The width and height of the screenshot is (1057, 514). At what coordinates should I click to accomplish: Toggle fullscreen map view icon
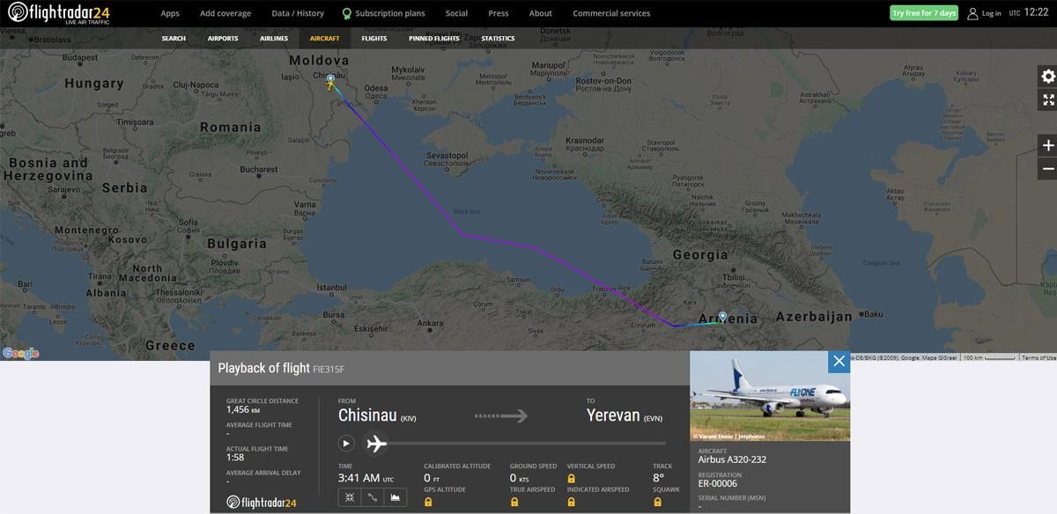click(1047, 99)
